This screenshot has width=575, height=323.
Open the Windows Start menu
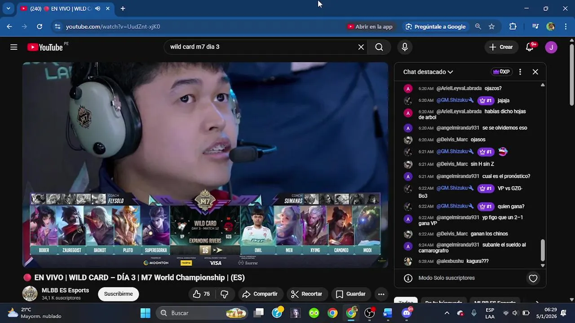click(145, 313)
